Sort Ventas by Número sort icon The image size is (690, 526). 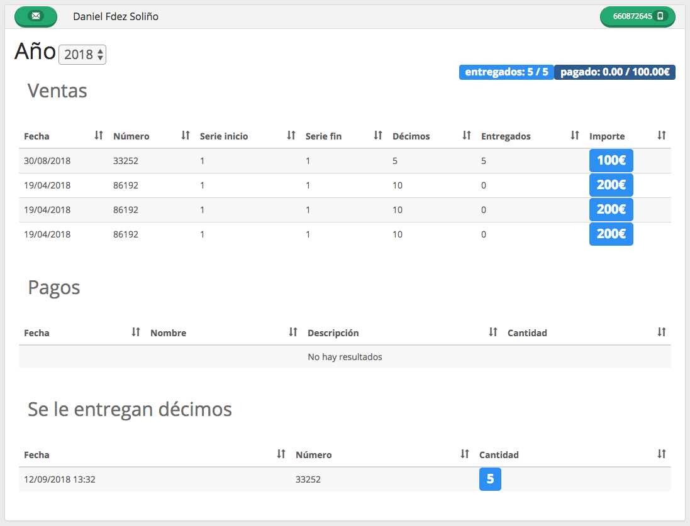(186, 135)
